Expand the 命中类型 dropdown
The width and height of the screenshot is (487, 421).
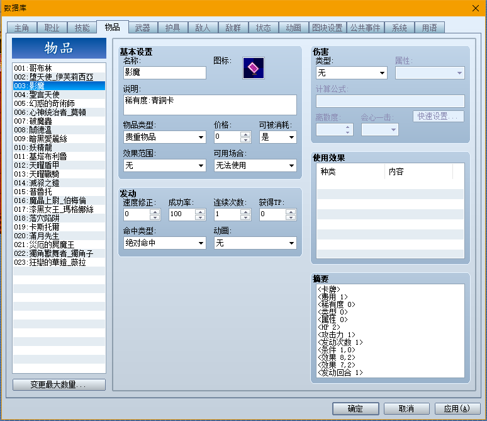165,243
